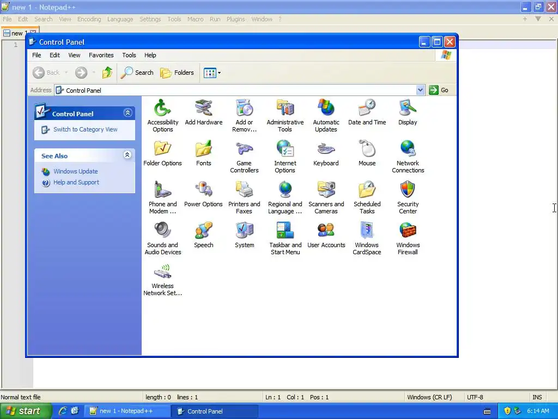The height and width of the screenshot is (419, 558).
Task: Click the Up folder toolbar button
Action: pyautogui.click(x=107, y=73)
